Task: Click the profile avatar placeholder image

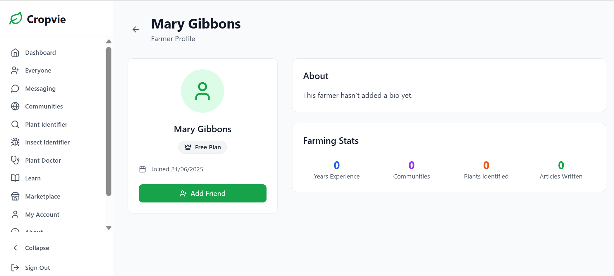Action: [202, 91]
